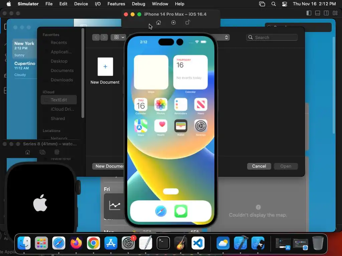This screenshot has height=256, width=342.
Task: Click the New Document thumbnail
Action: click(x=105, y=67)
